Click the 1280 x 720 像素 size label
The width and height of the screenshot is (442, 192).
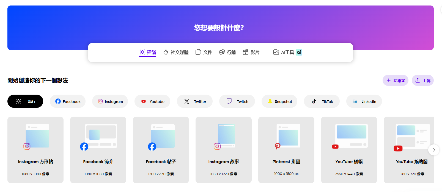pos(412,174)
